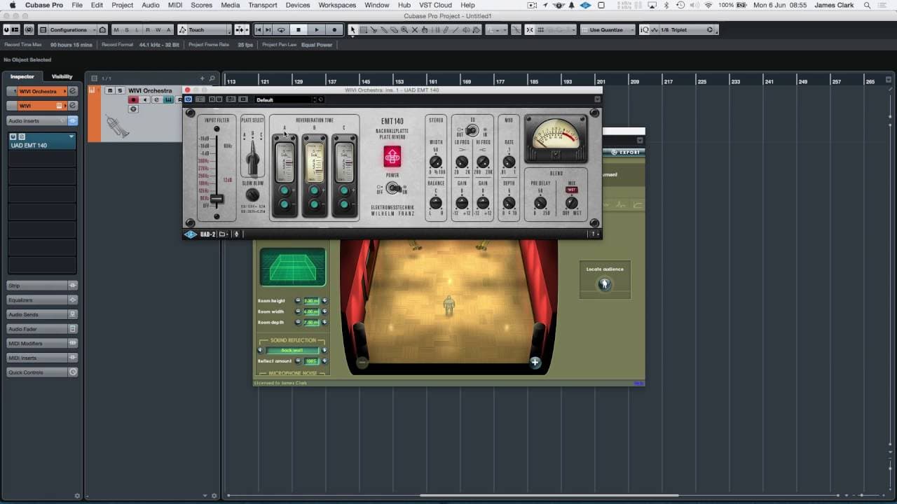Select the UAD EMT 140 insert slot
This screenshot has height=504, width=897.
point(42,141)
